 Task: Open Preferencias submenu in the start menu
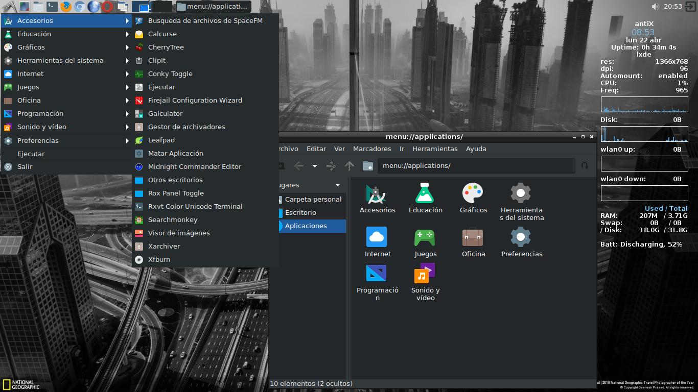pyautogui.click(x=66, y=140)
